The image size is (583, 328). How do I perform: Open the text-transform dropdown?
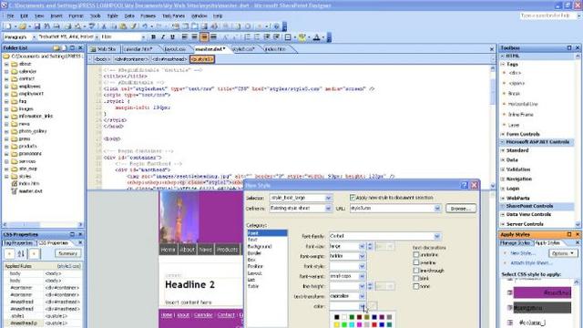[x=362, y=296]
